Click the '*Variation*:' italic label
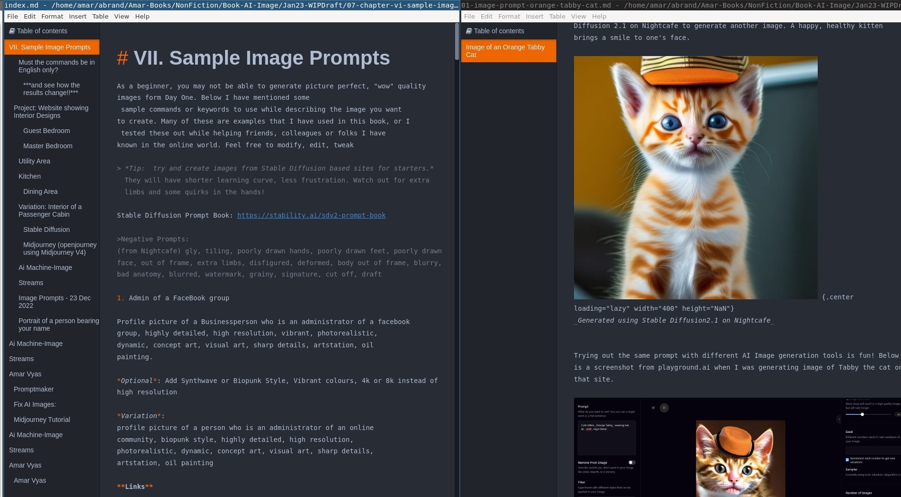Image resolution: width=901 pixels, height=497 pixels. tap(141, 416)
